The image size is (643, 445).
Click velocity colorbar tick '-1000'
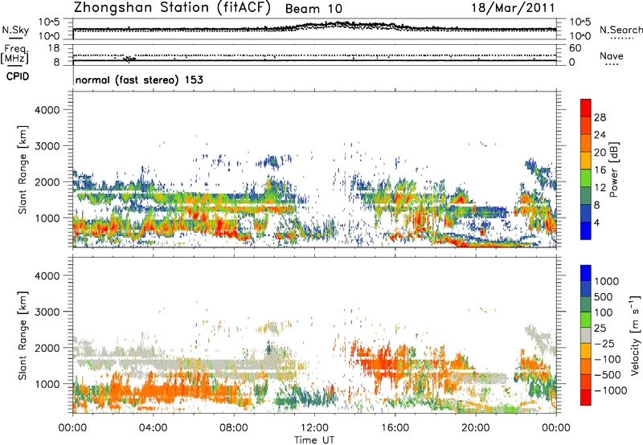(x=610, y=390)
